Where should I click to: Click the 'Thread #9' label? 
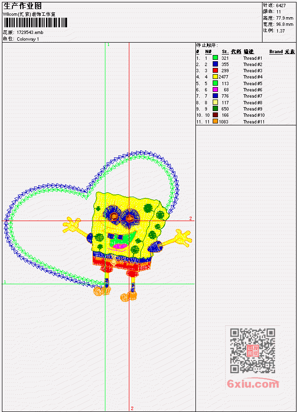click(x=252, y=109)
